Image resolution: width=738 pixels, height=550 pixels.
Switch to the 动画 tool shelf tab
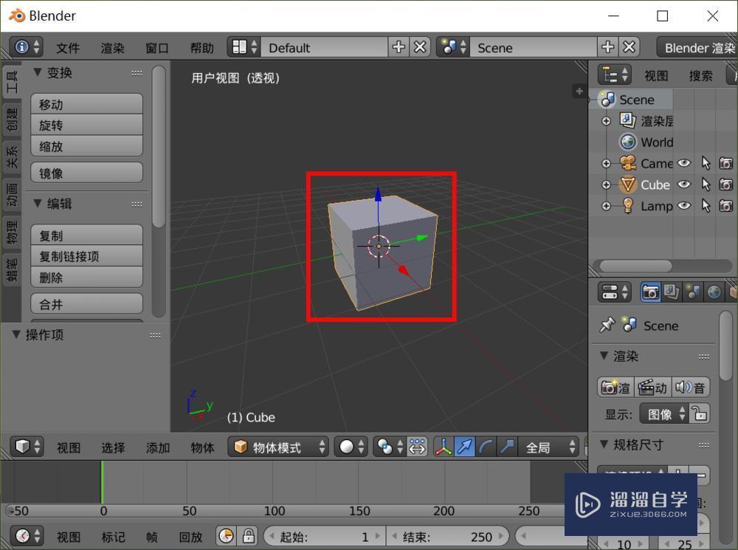(x=12, y=196)
